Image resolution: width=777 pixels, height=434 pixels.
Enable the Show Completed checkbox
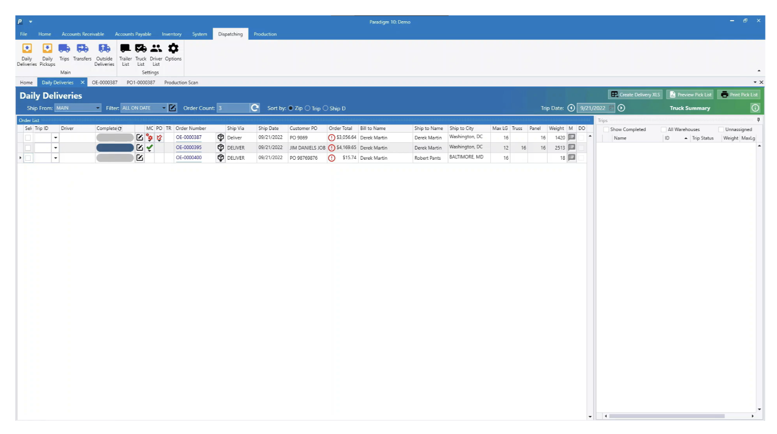(x=606, y=129)
